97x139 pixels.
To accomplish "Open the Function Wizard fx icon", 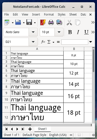I will (x=43, y=42).
